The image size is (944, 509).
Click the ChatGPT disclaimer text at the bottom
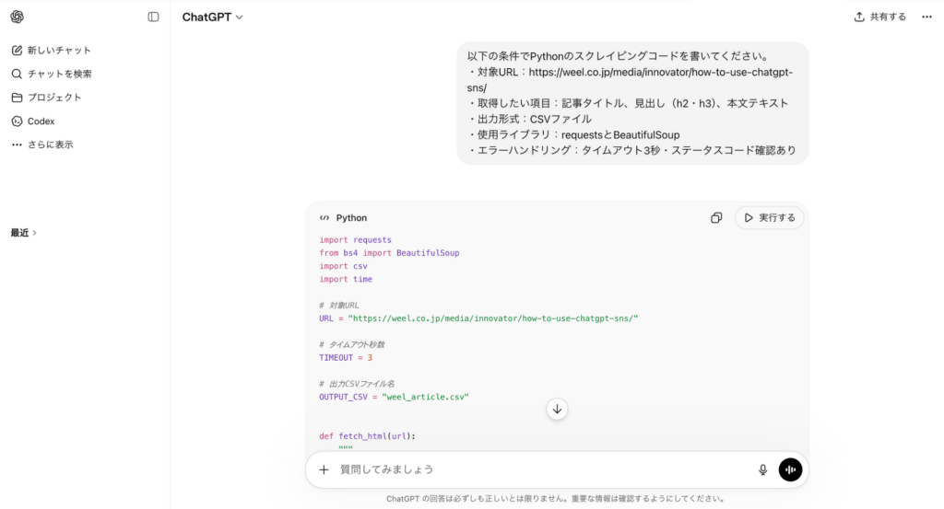point(556,499)
